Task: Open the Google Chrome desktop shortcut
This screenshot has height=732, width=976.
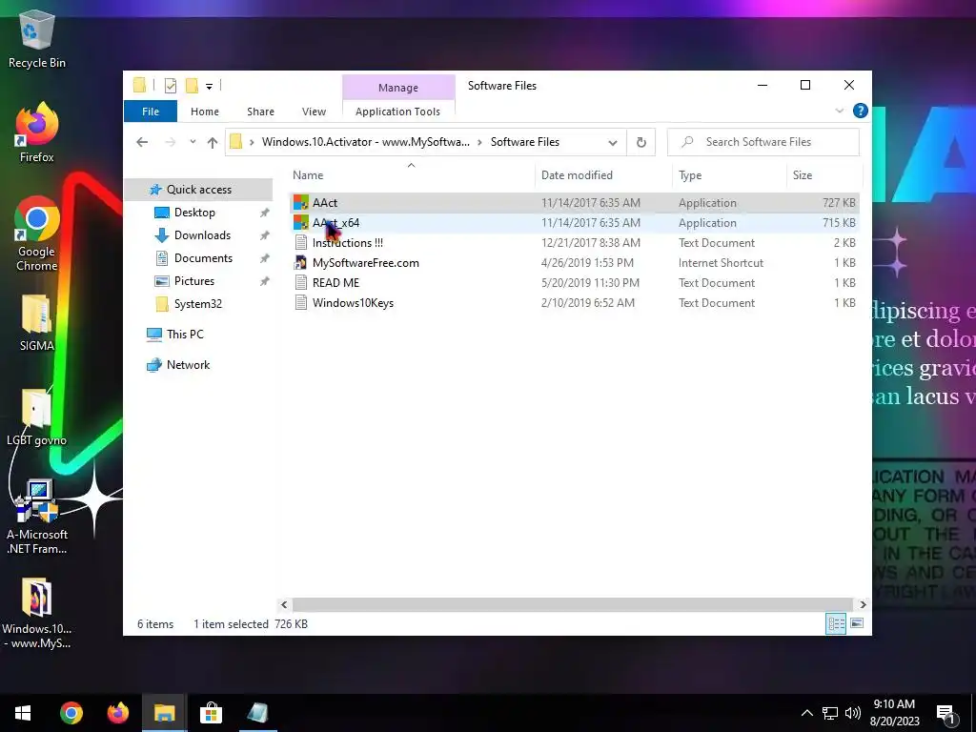Action: tap(36, 234)
